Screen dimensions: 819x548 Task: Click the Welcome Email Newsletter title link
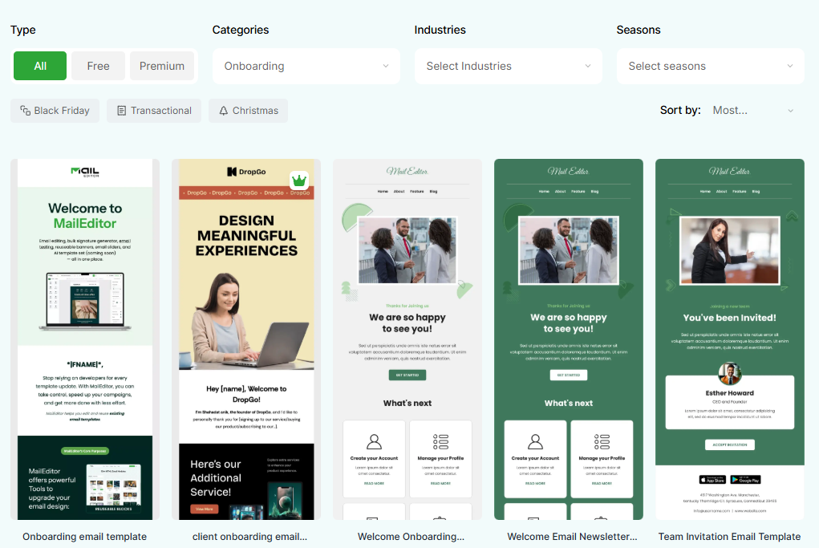[x=572, y=537]
